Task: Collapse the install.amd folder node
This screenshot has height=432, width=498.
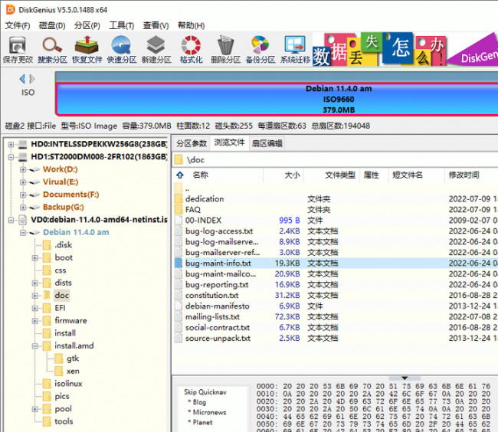Action: tap(34, 346)
